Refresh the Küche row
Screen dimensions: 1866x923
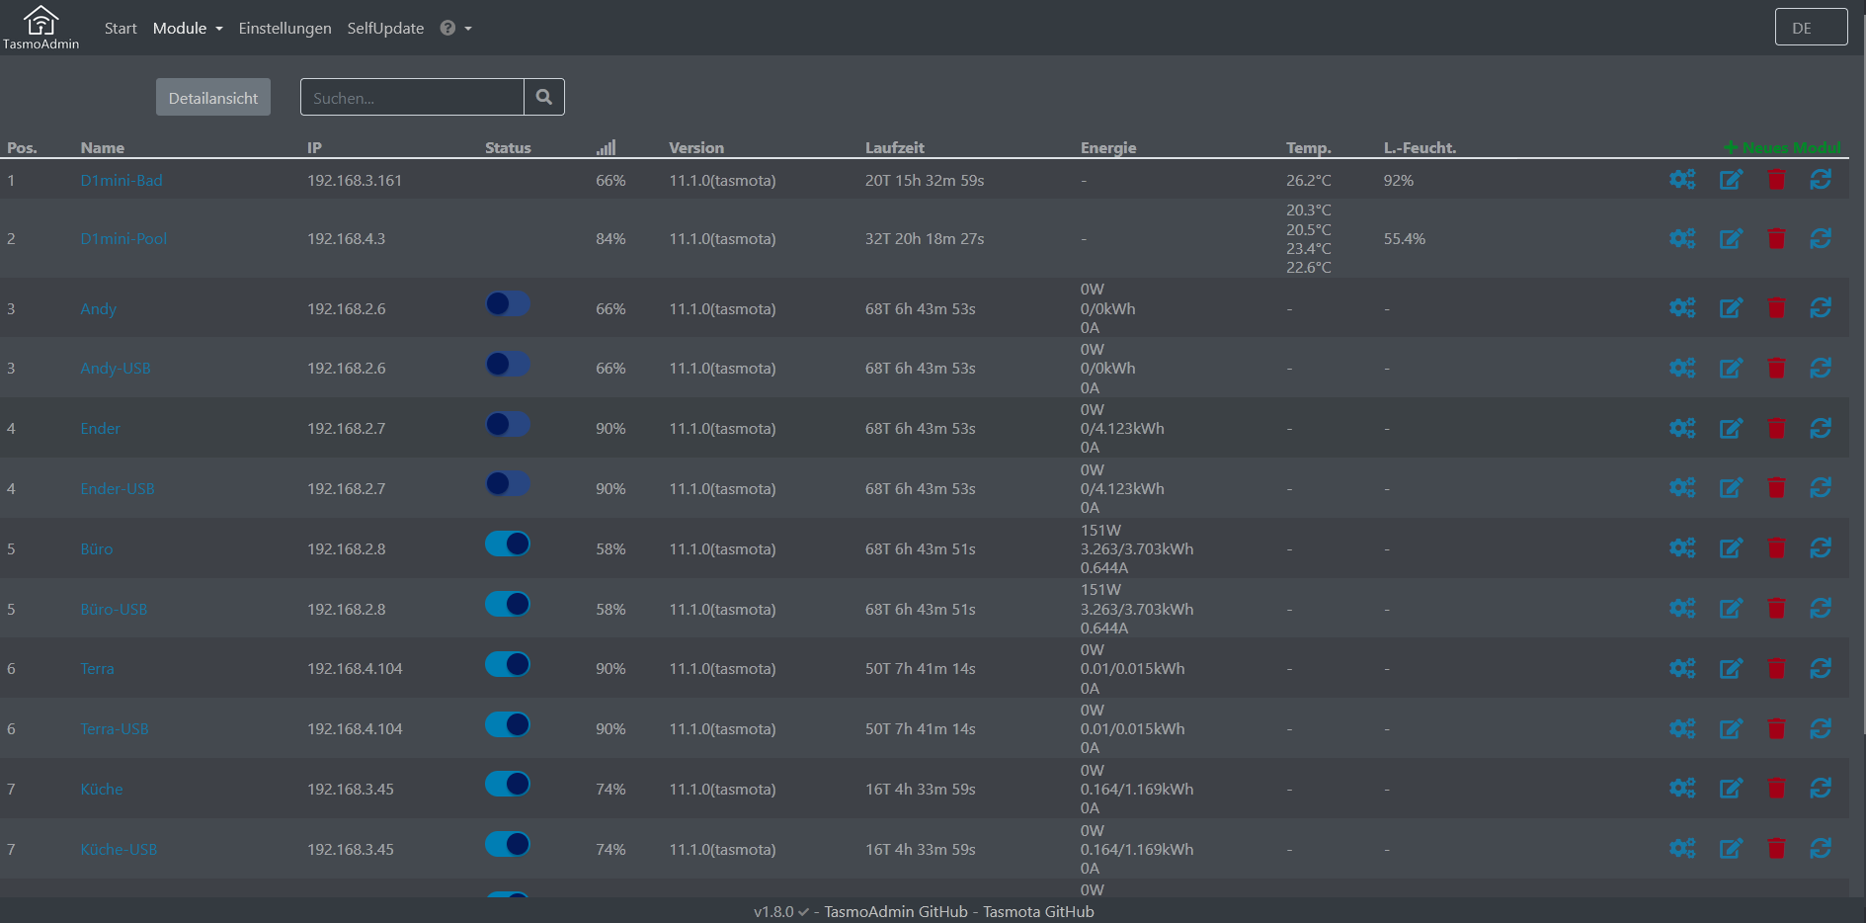[x=1821, y=788]
